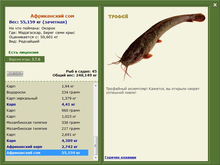Click the fish list scrollbar thumb
220x165 pixels.
click(96, 146)
